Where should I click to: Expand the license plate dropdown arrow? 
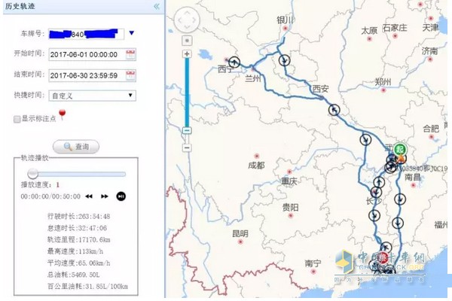(x=131, y=33)
